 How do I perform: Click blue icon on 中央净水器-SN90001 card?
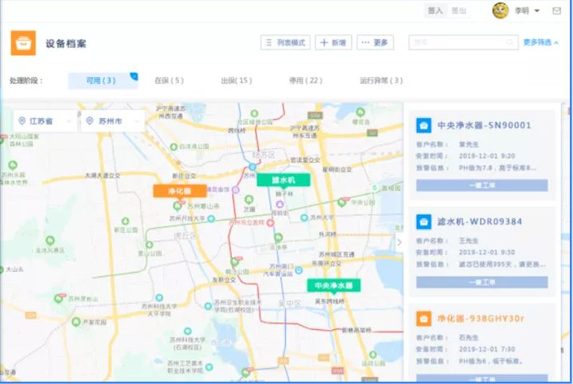[423, 125]
